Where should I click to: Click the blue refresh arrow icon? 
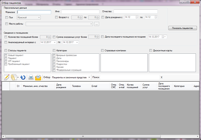23,77
